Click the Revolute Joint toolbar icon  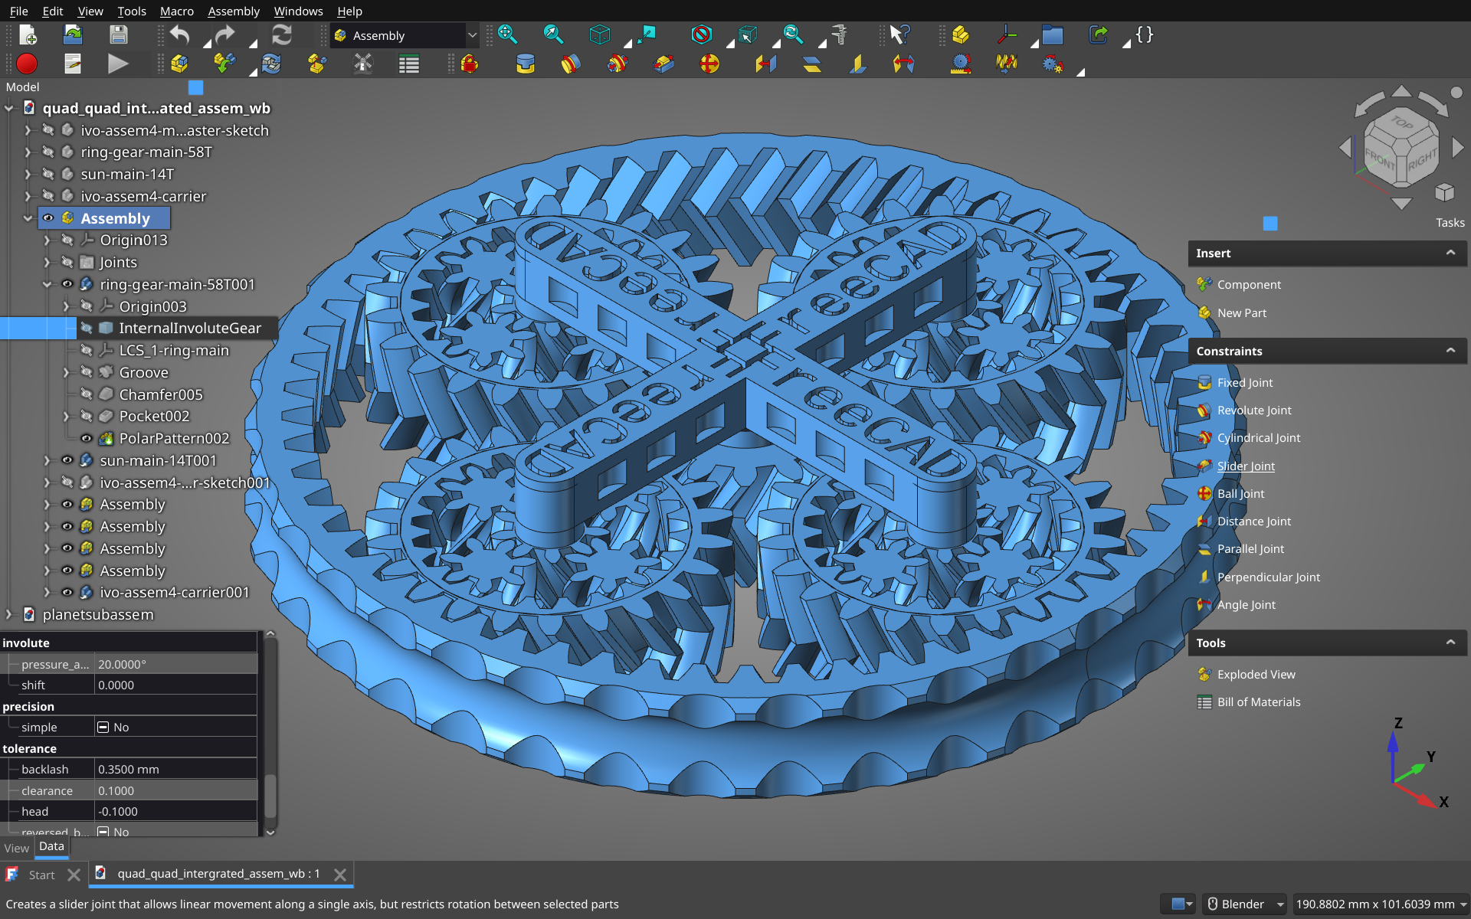pos(571,64)
